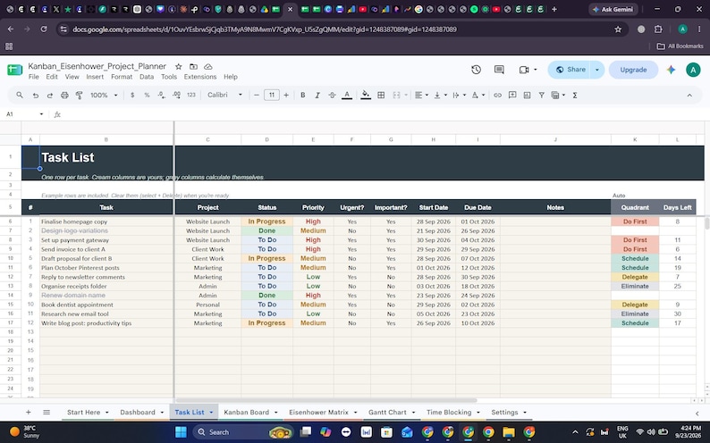Open the search menus tool
This screenshot has width=710, height=443.
coord(20,95)
